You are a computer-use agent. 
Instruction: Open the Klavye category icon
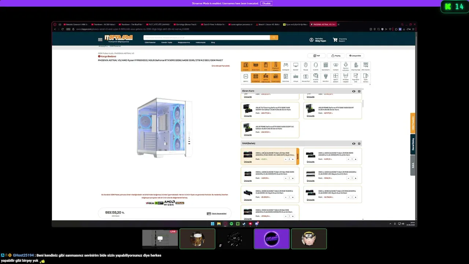click(296, 78)
